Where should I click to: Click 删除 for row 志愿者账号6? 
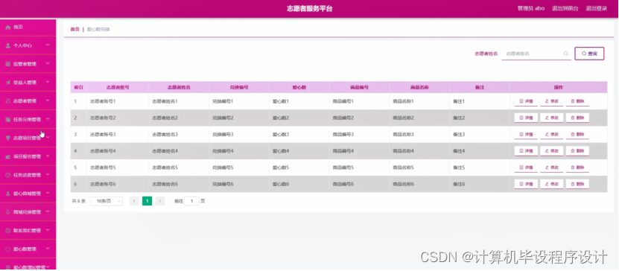[577, 184]
